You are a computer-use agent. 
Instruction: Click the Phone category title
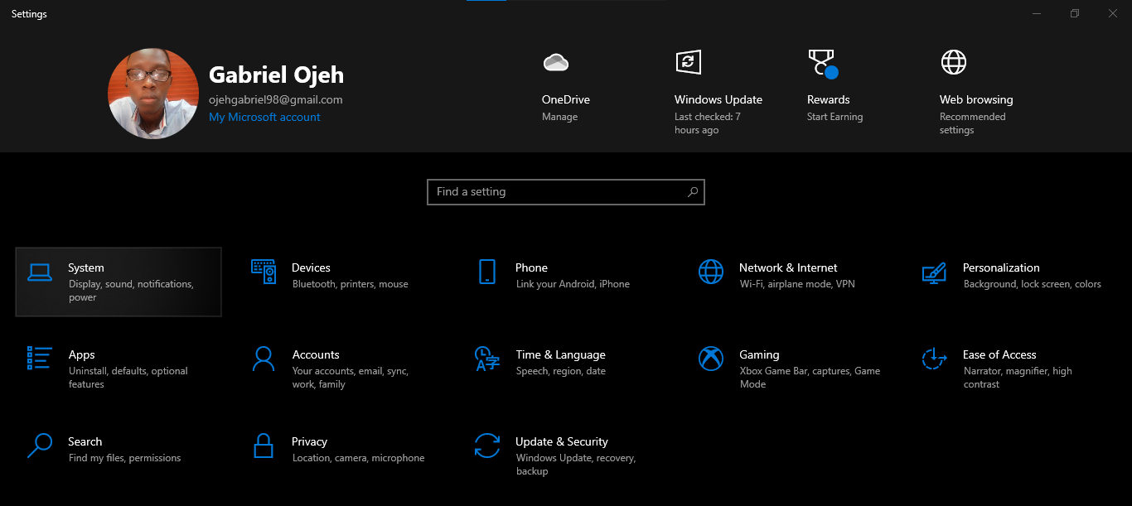pos(532,268)
